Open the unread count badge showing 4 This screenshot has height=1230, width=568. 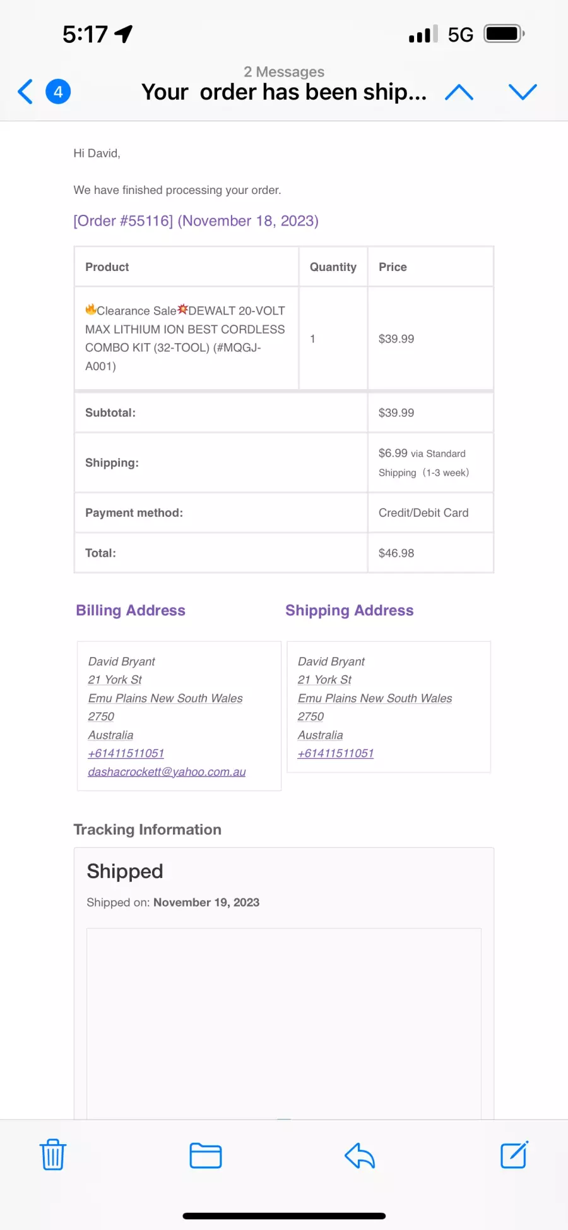click(x=58, y=92)
